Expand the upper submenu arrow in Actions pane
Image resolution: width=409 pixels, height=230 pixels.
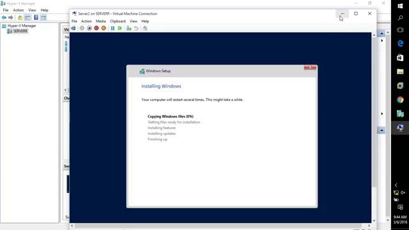(x=382, y=41)
